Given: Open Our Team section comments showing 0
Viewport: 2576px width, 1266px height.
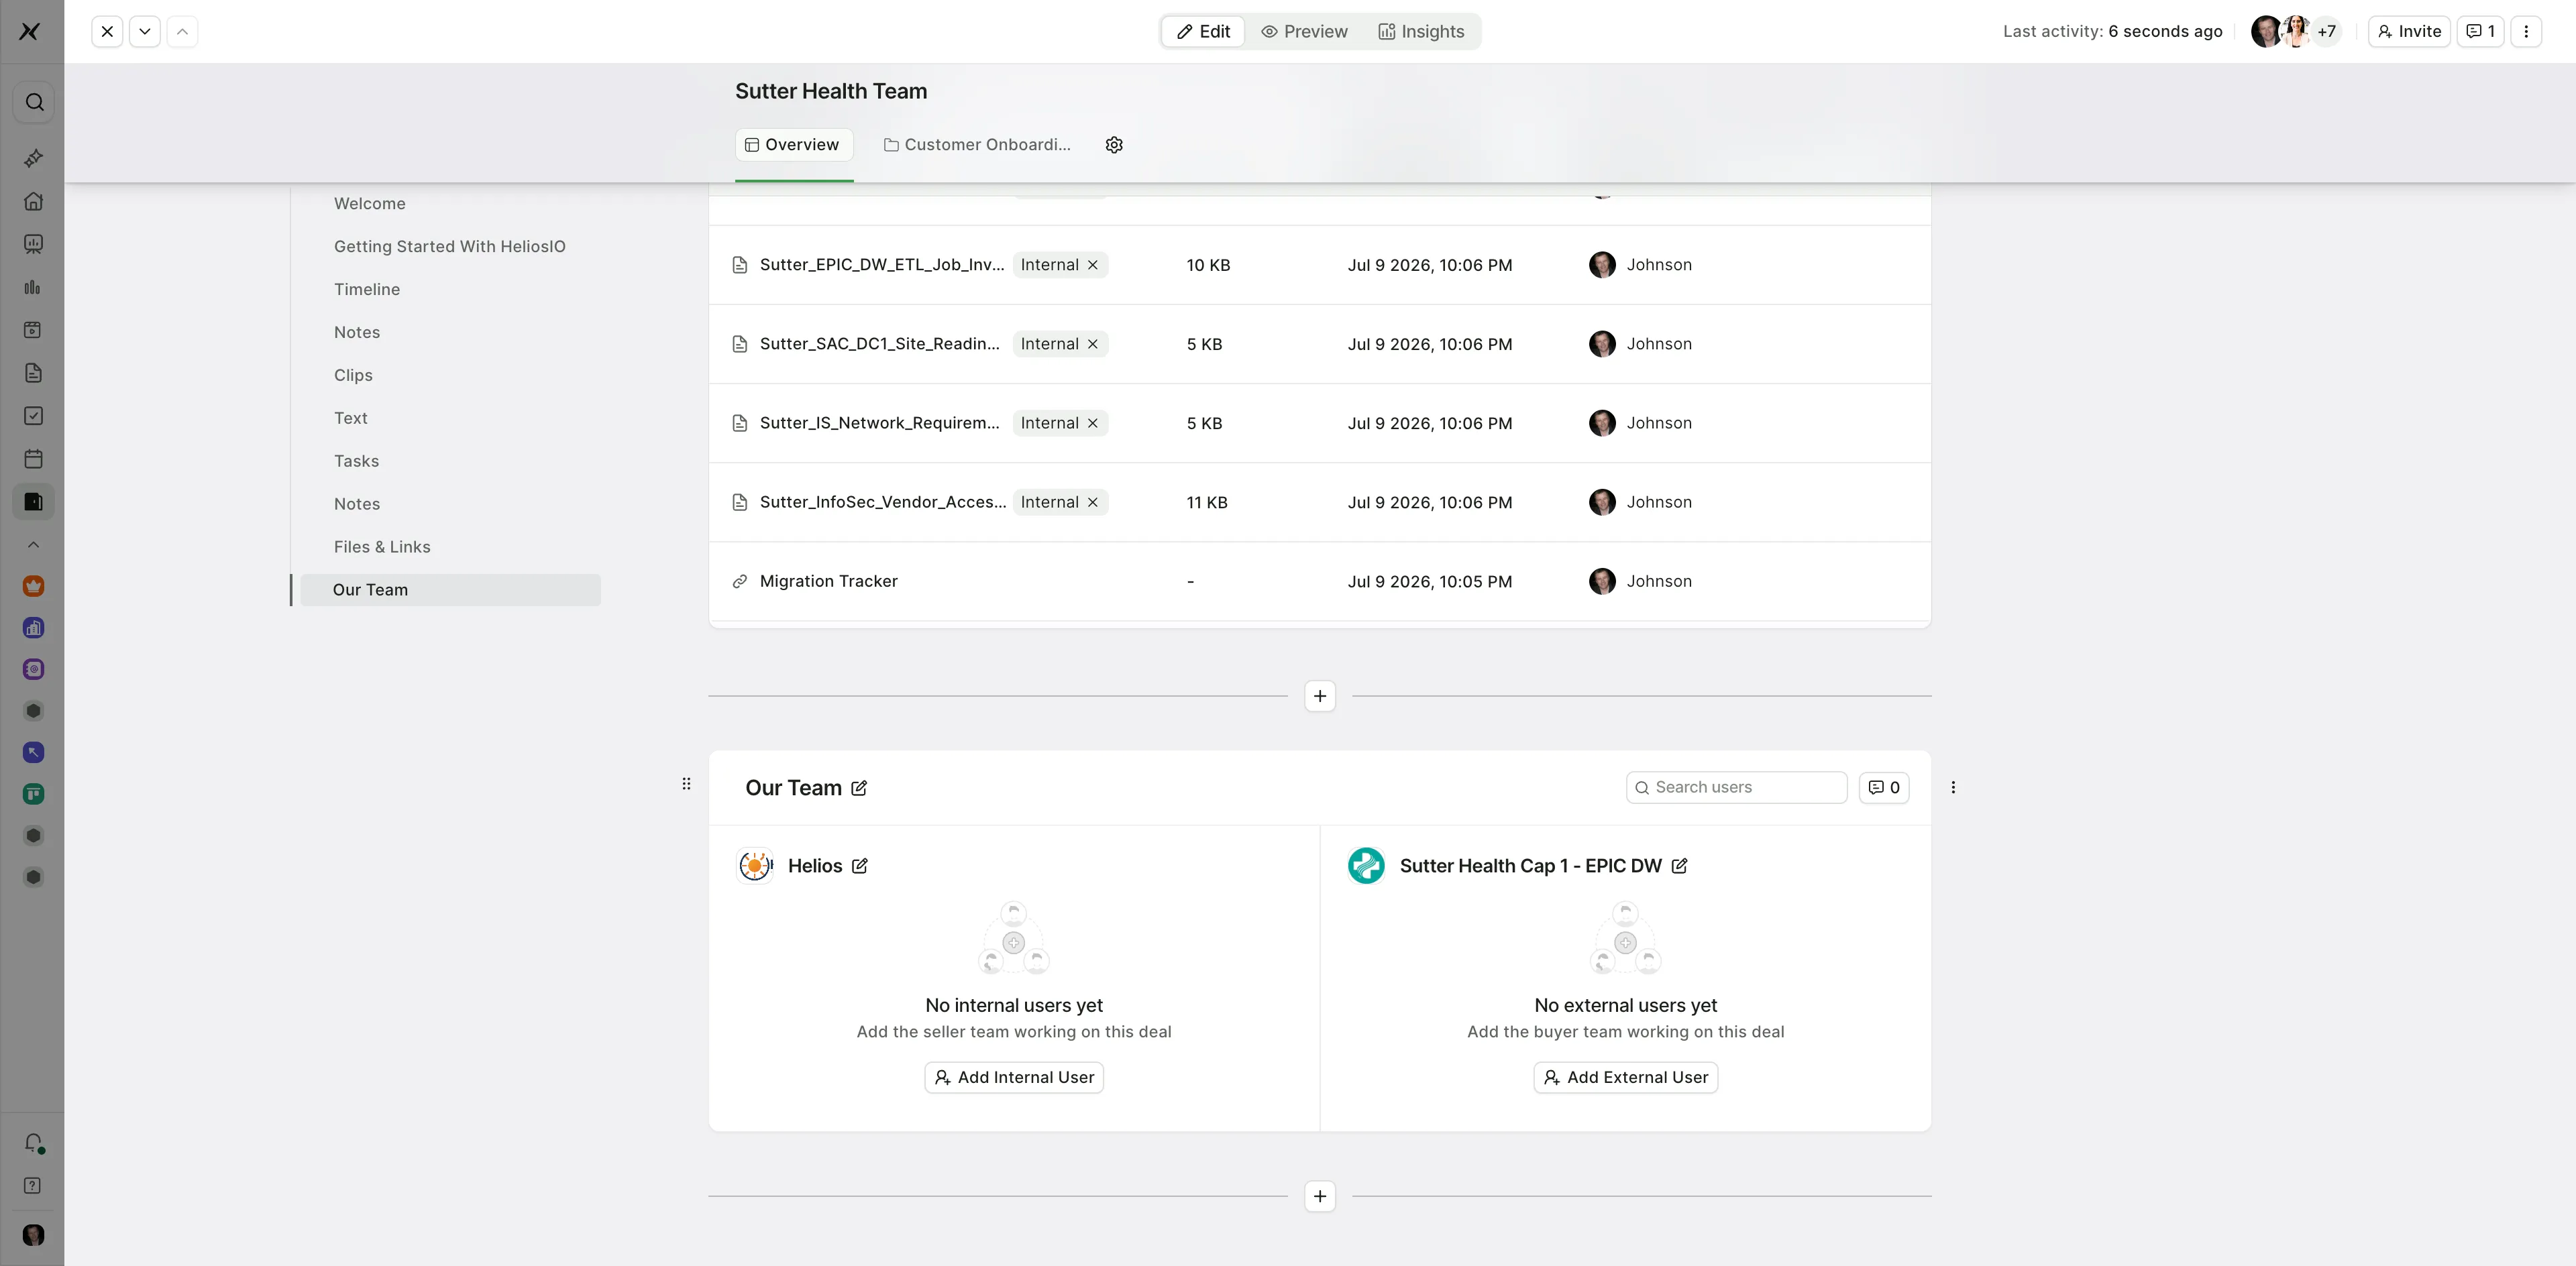Looking at the screenshot, I should coord(1884,787).
